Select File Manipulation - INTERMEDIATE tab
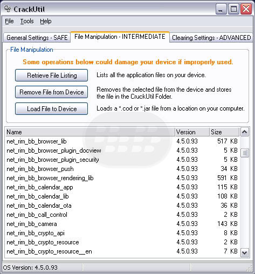The image size is (255, 274). click(120, 37)
